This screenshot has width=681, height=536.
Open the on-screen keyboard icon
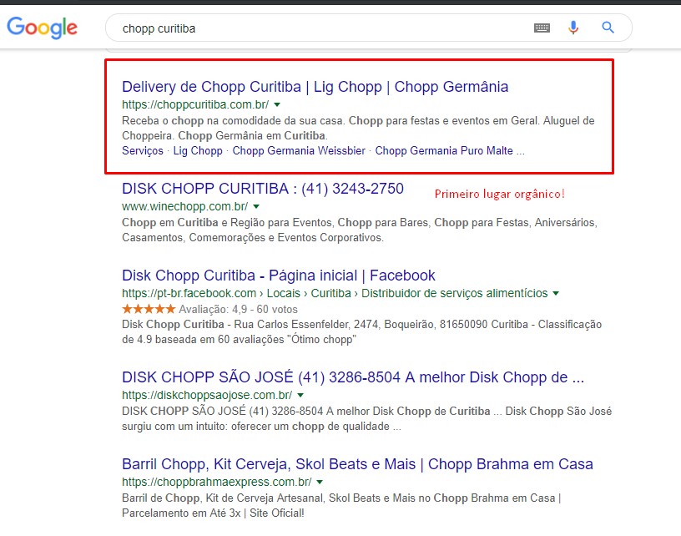point(542,27)
